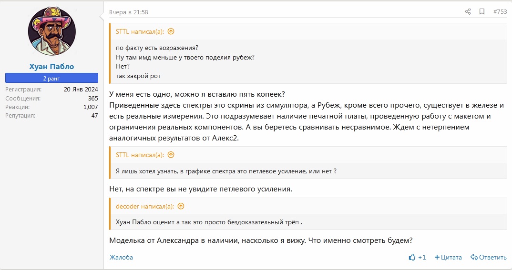512x270 pixels.
Task: Like the post with thumbs-up icon
Action: coord(412,257)
